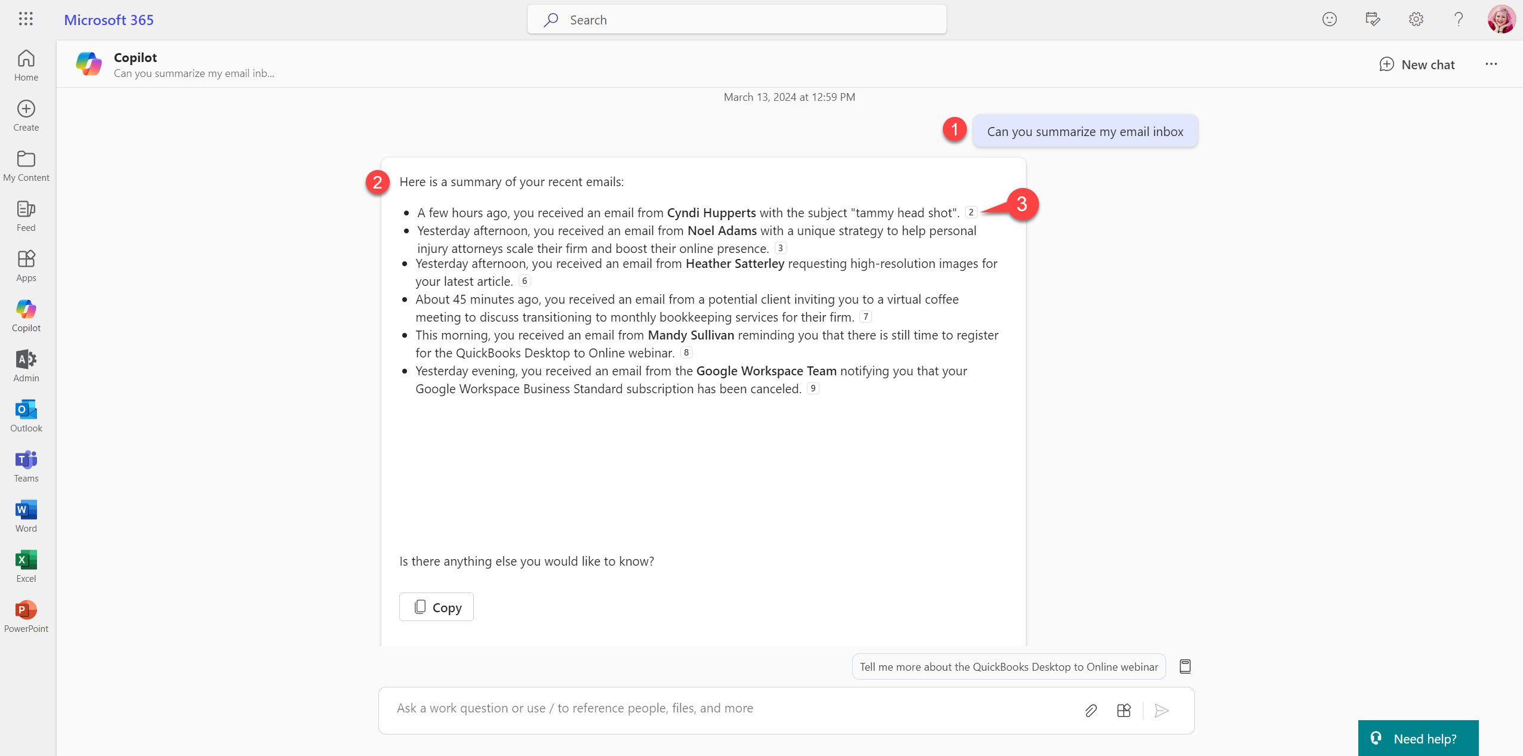Open citation 7 about the coffee meeting
This screenshot has width=1523, height=756.
[865, 316]
